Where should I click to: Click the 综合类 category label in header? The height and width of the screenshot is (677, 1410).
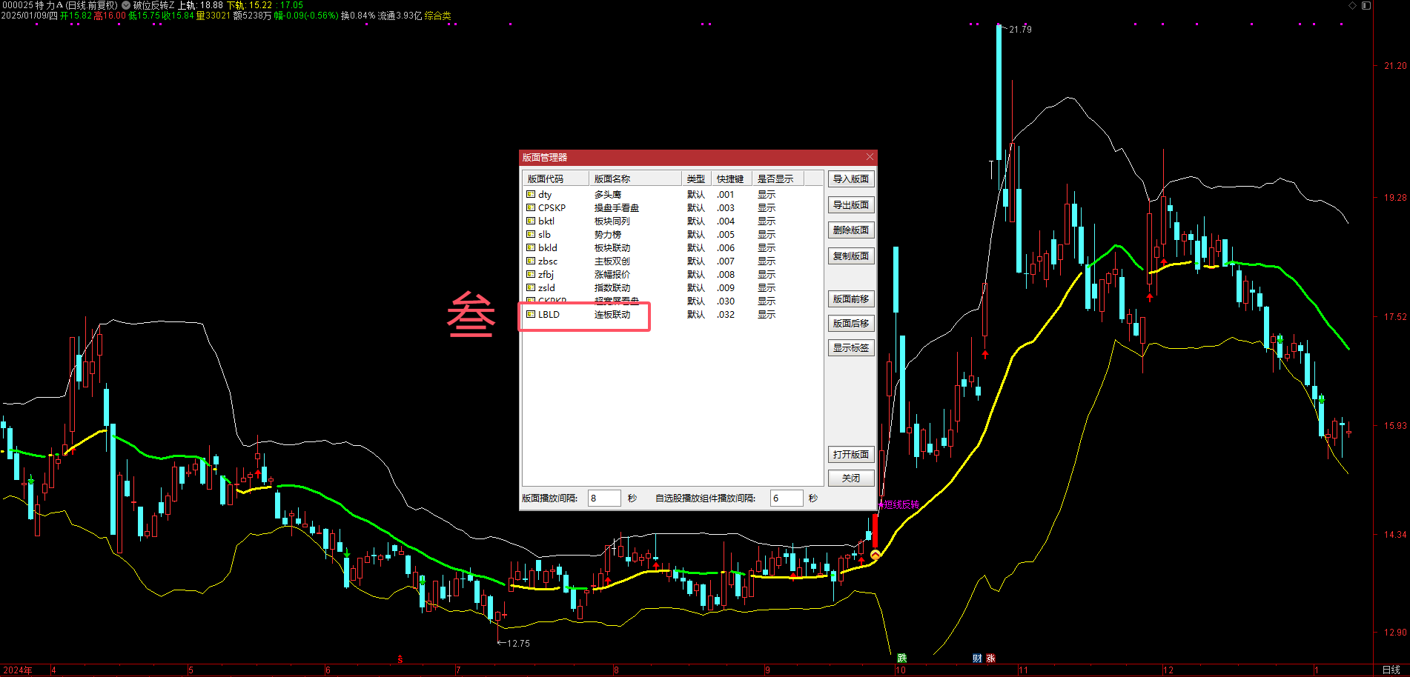click(x=437, y=16)
